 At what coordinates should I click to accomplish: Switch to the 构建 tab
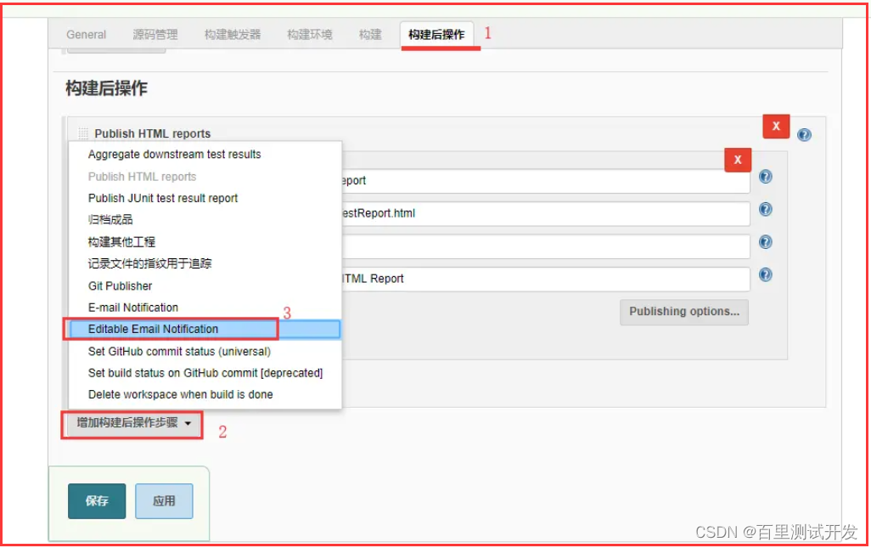tap(370, 35)
